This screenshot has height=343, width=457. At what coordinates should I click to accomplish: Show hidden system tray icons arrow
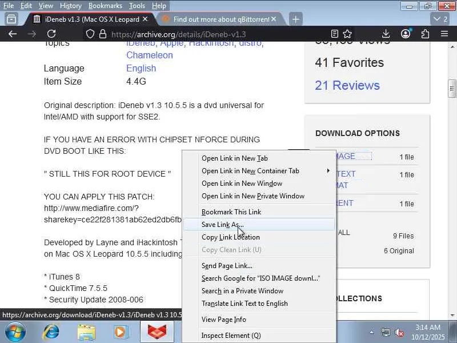372,332
